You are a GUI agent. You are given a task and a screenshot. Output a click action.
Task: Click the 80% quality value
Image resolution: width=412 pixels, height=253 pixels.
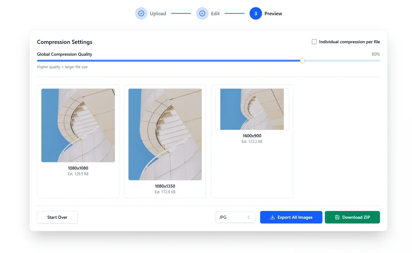(376, 54)
